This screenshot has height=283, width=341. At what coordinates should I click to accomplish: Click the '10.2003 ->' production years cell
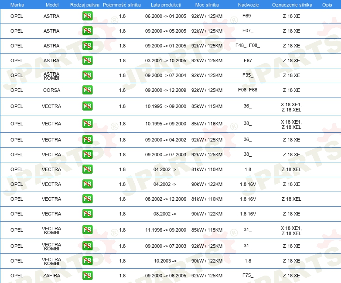(x=165, y=261)
